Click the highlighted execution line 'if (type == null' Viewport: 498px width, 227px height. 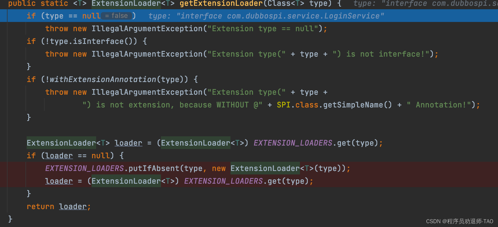(x=249, y=16)
